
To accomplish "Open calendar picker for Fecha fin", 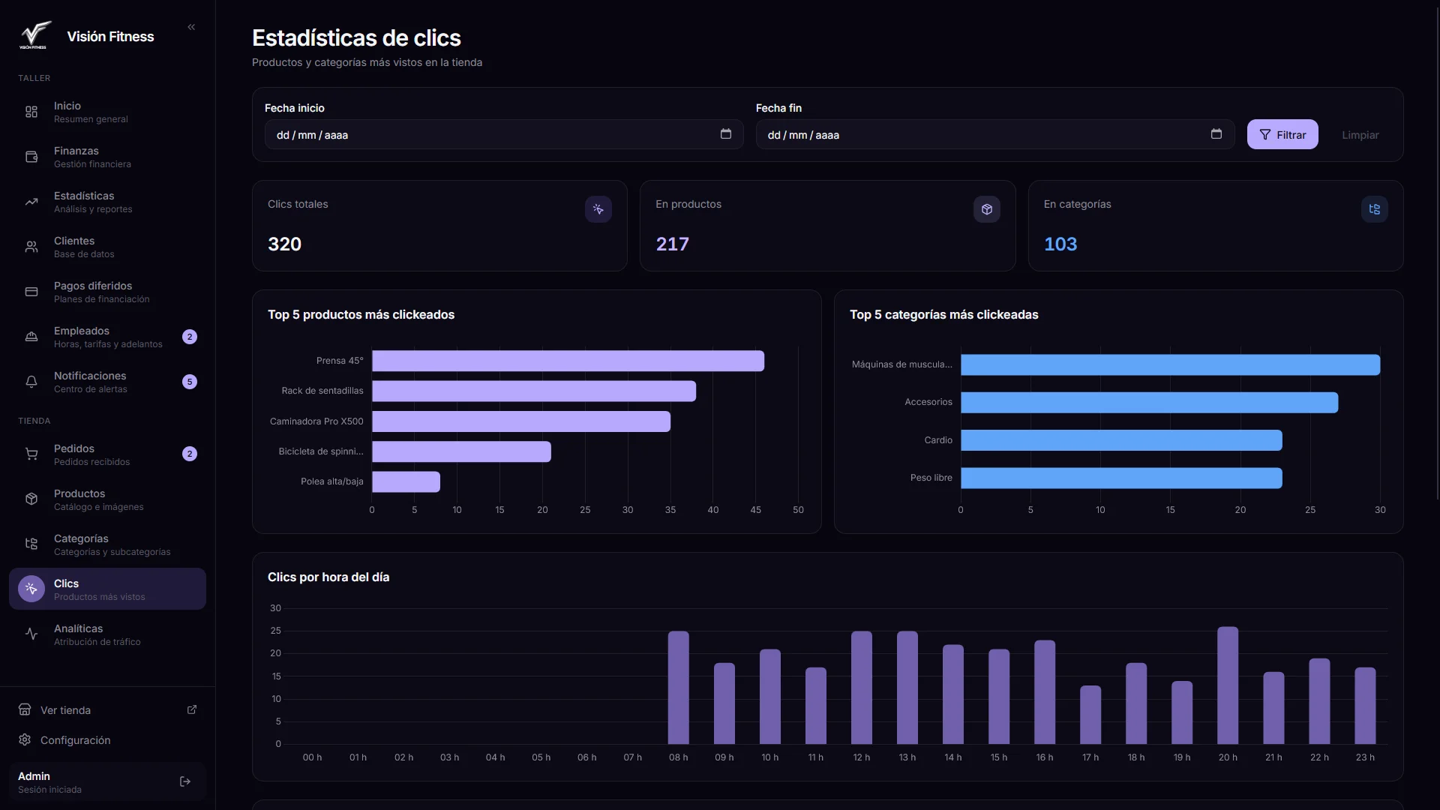I will (x=1216, y=134).
